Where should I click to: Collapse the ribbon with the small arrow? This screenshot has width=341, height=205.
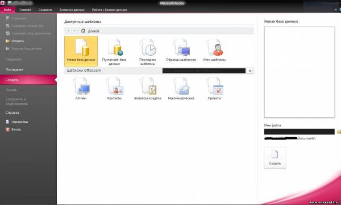pyautogui.click(x=336, y=10)
